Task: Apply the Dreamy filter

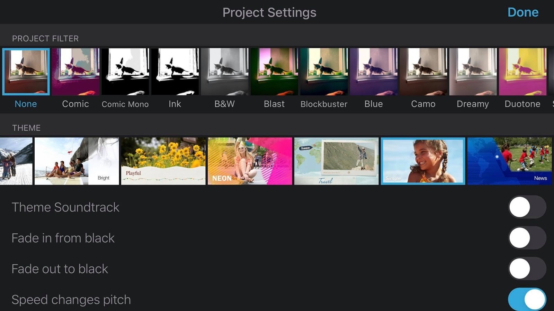Action: pos(473,72)
